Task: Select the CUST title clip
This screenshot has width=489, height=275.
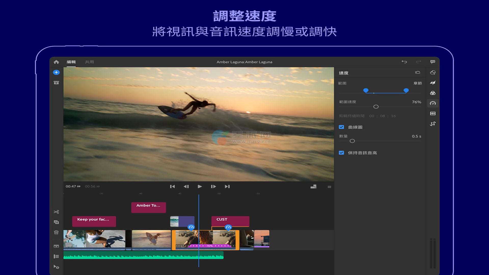Action: pyautogui.click(x=230, y=221)
